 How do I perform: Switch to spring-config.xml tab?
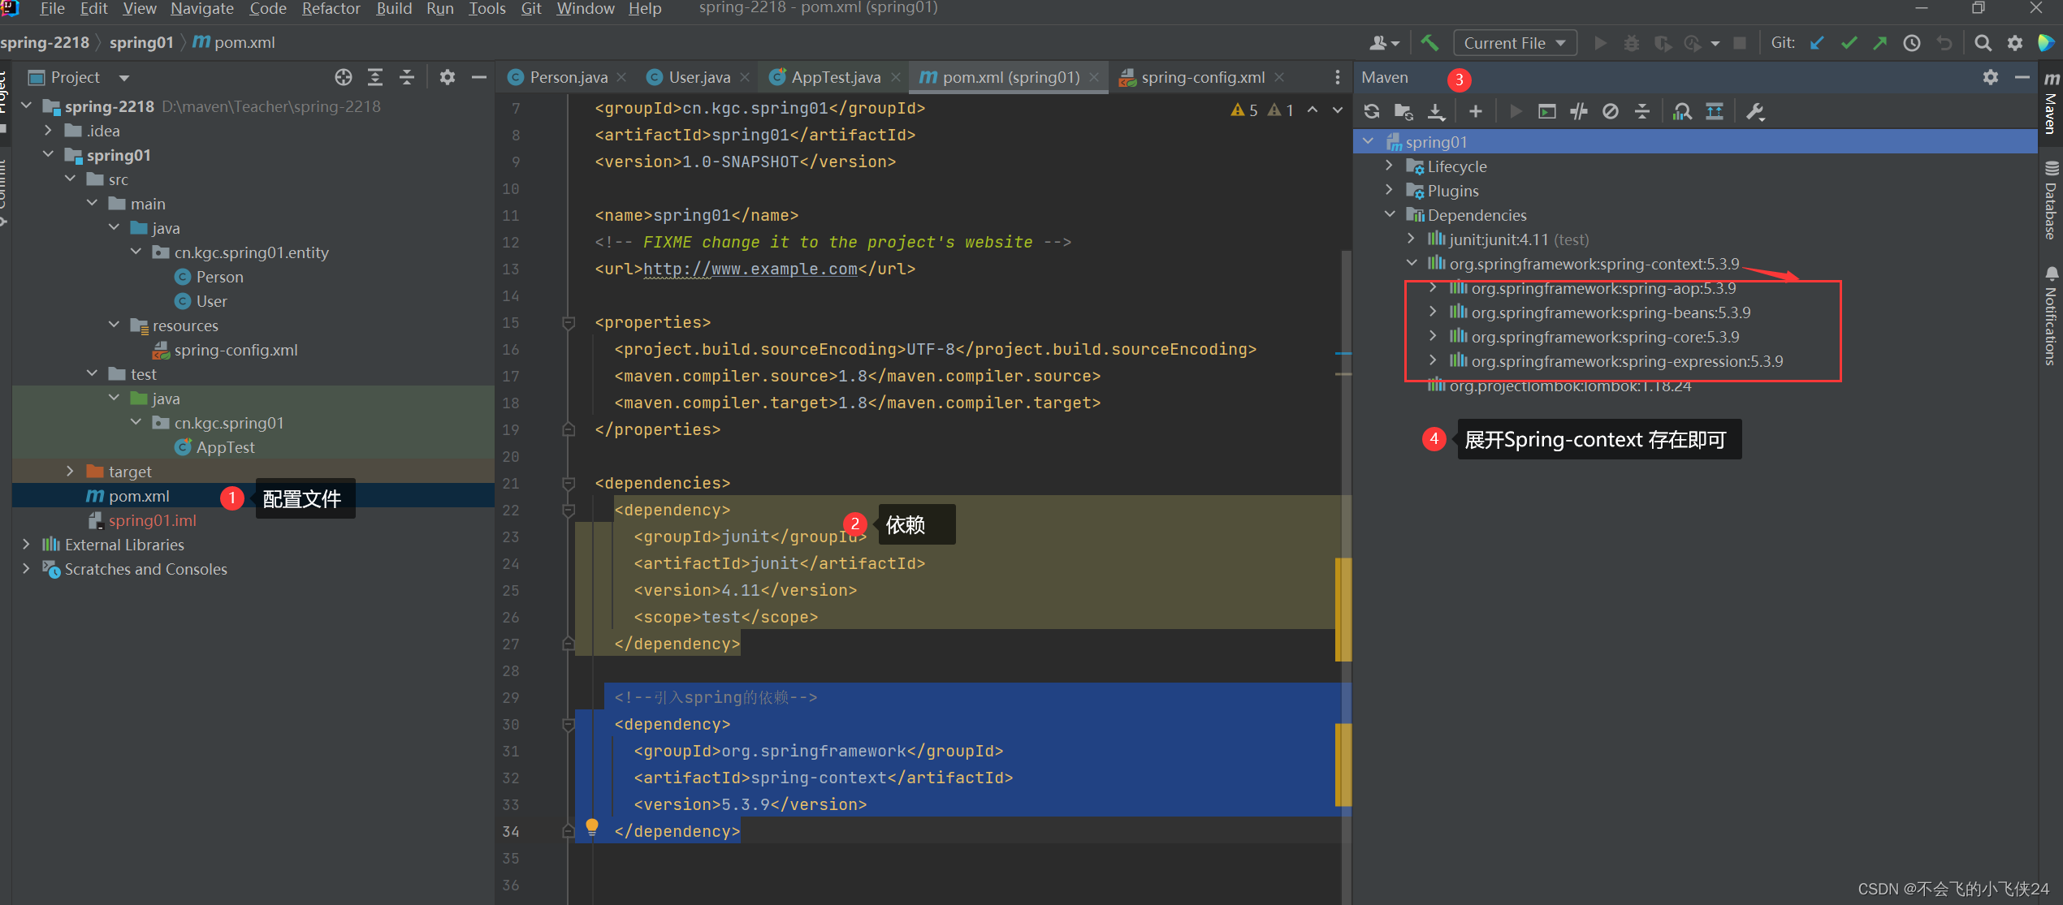pos(1202,77)
